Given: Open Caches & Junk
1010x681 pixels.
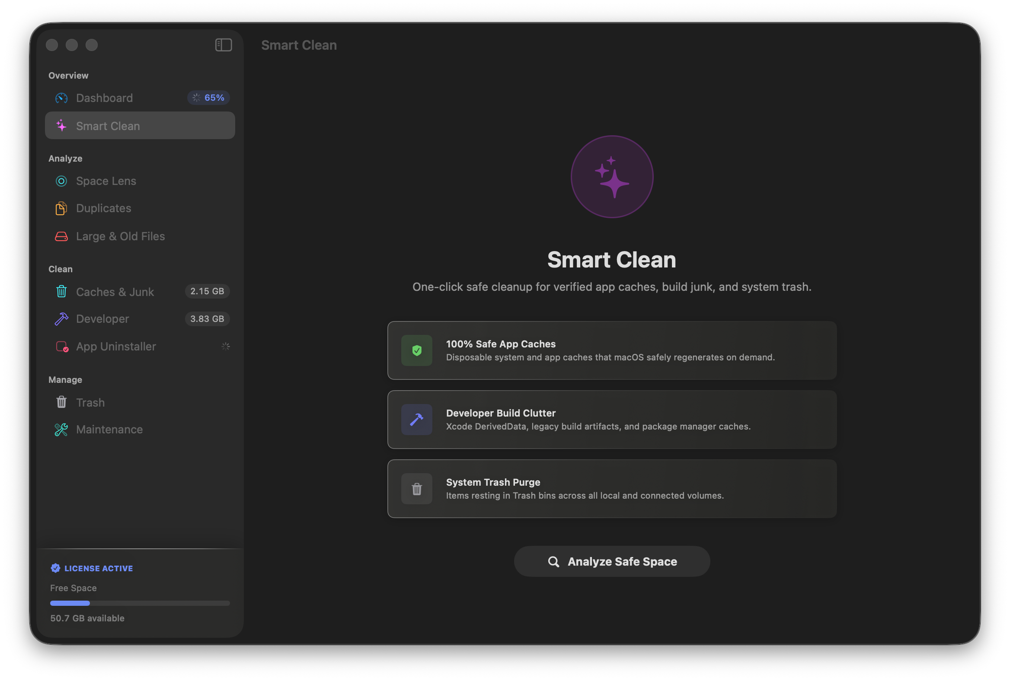Looking at the screenshot, I should click(x=140, y=291).
